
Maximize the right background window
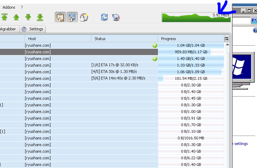(x=249, y=11)
